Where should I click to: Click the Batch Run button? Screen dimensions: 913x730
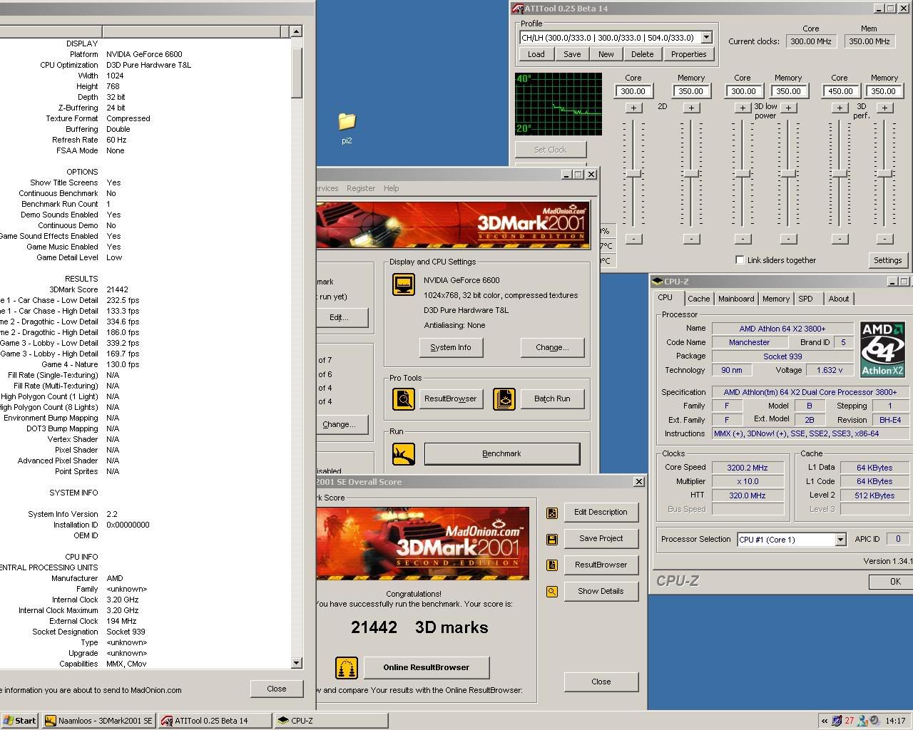coord(552,399)
